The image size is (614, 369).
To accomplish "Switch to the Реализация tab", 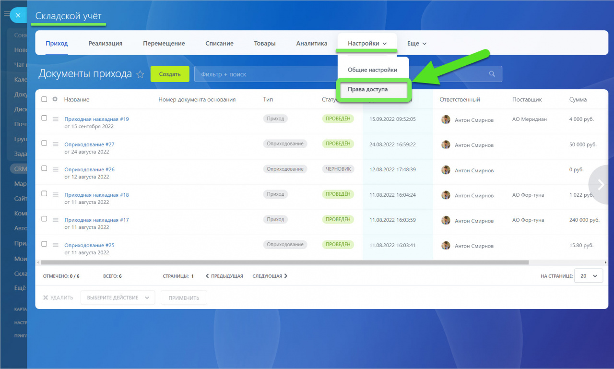I will point(105,43).
